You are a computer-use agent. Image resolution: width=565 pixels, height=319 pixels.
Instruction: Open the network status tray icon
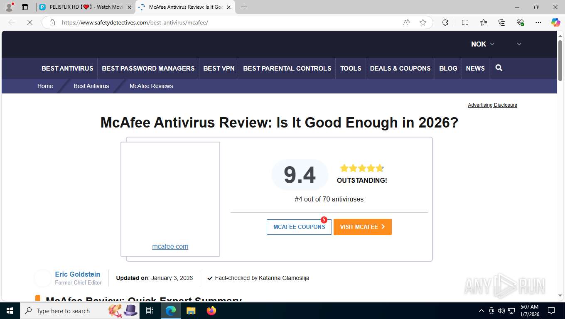511,311
